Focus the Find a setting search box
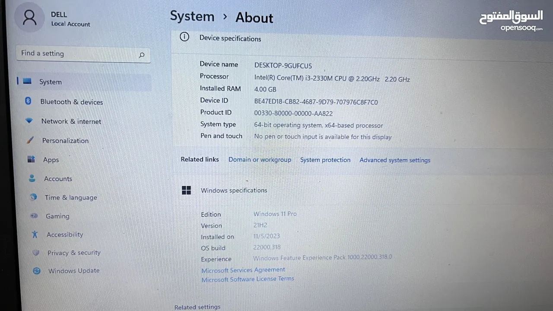Image resolution: width=553 pixels, height=311 pixels. (x=83, y=54)
